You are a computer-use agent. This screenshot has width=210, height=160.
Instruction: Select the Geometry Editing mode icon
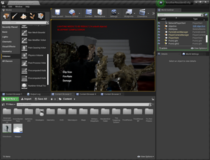pos(41,16)
